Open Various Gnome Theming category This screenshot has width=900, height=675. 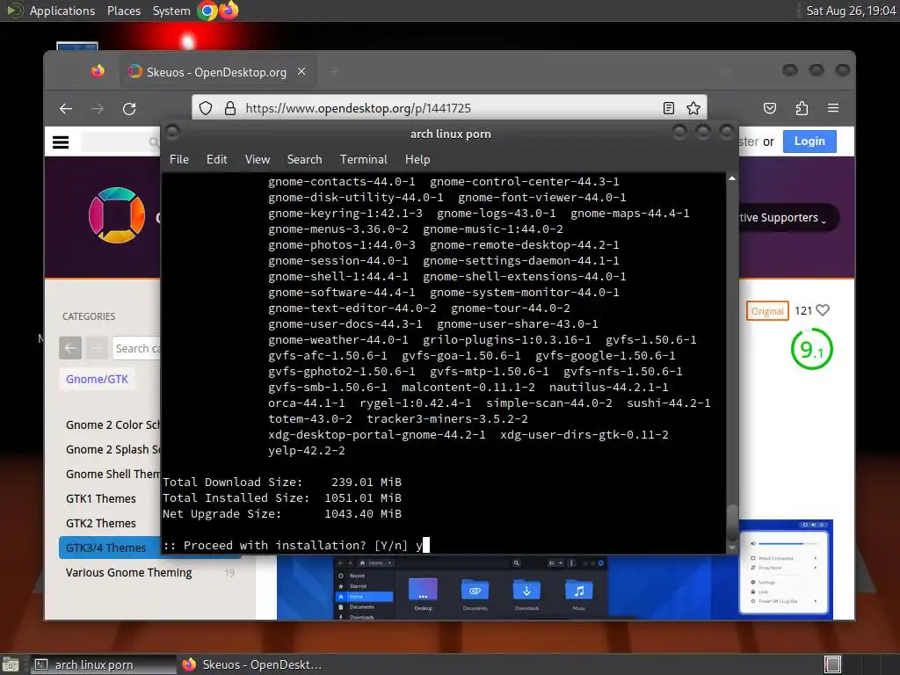click(x=129, y=573)
